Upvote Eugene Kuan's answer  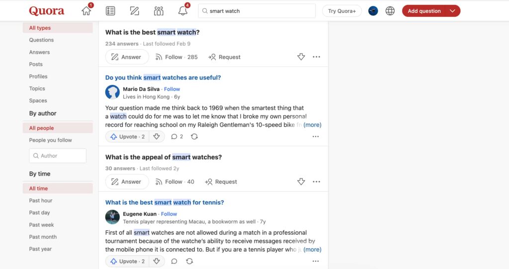tap(127, 261)
